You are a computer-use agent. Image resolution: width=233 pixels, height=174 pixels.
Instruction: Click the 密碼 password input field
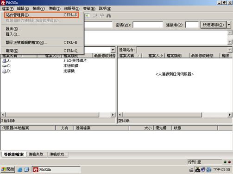click(148, 25)
